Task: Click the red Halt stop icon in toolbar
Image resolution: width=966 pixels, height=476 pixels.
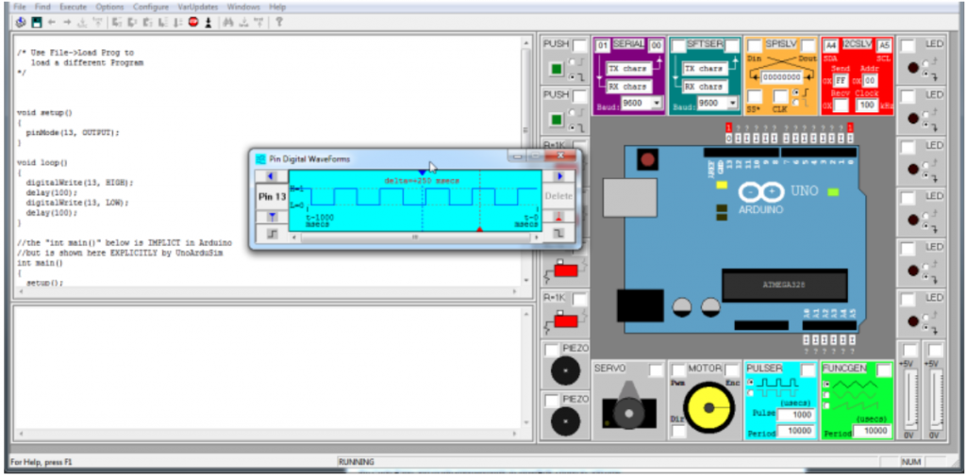Action: (193, 21)
